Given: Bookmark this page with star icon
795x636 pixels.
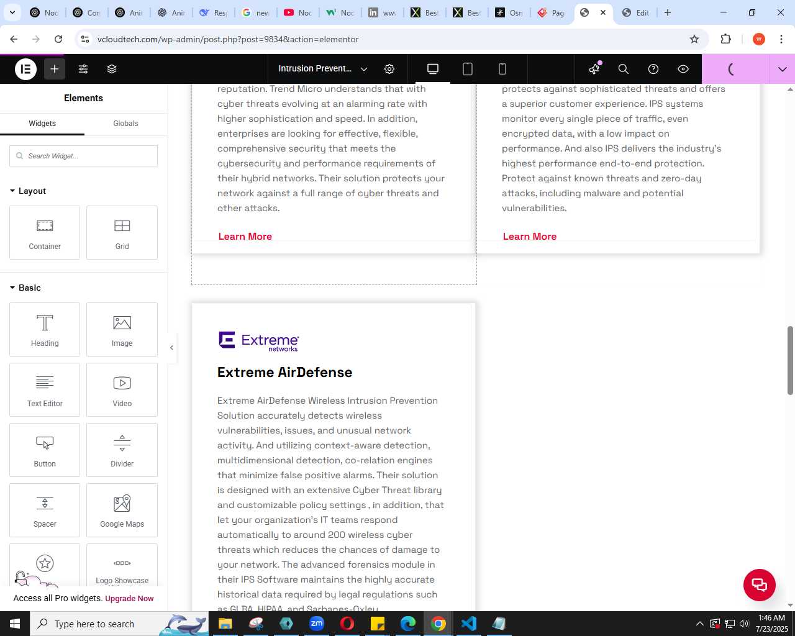Looking at the screenshot, I should click(x=694, y=39).
